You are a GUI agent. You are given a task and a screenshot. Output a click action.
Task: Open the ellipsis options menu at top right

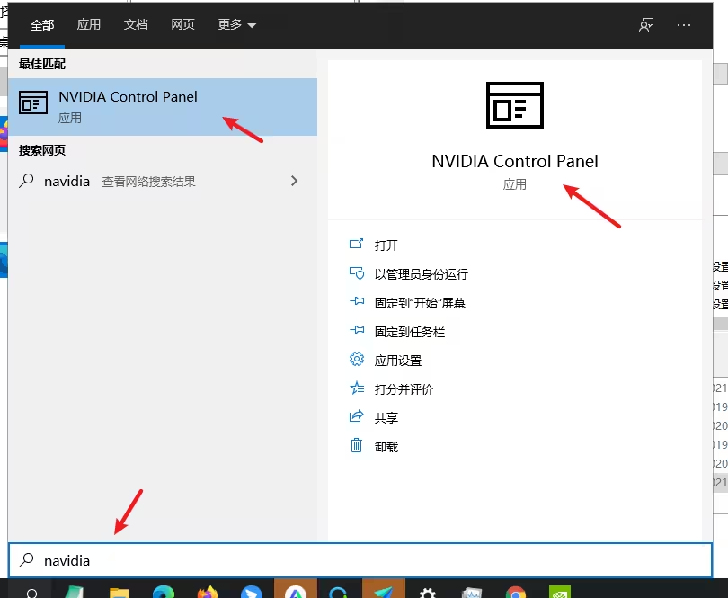683,25
